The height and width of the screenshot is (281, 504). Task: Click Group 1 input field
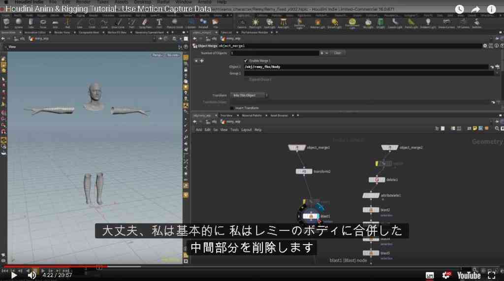(x=369, y=73)
